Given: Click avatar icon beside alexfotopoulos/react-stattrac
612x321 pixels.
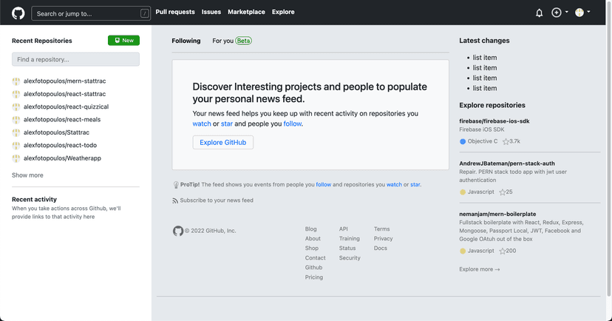Looking at the screenshot, I should pyautogui.click(x=16, y=94).
